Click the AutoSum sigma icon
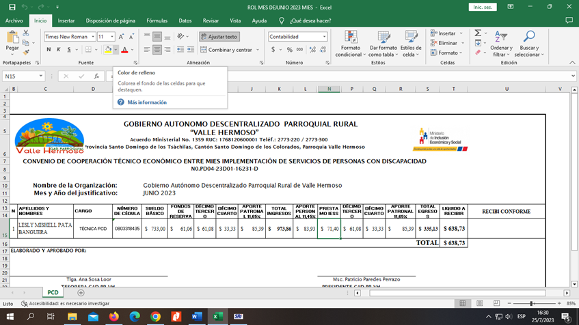This screenshot has width=579, height=325. point(478,33)
